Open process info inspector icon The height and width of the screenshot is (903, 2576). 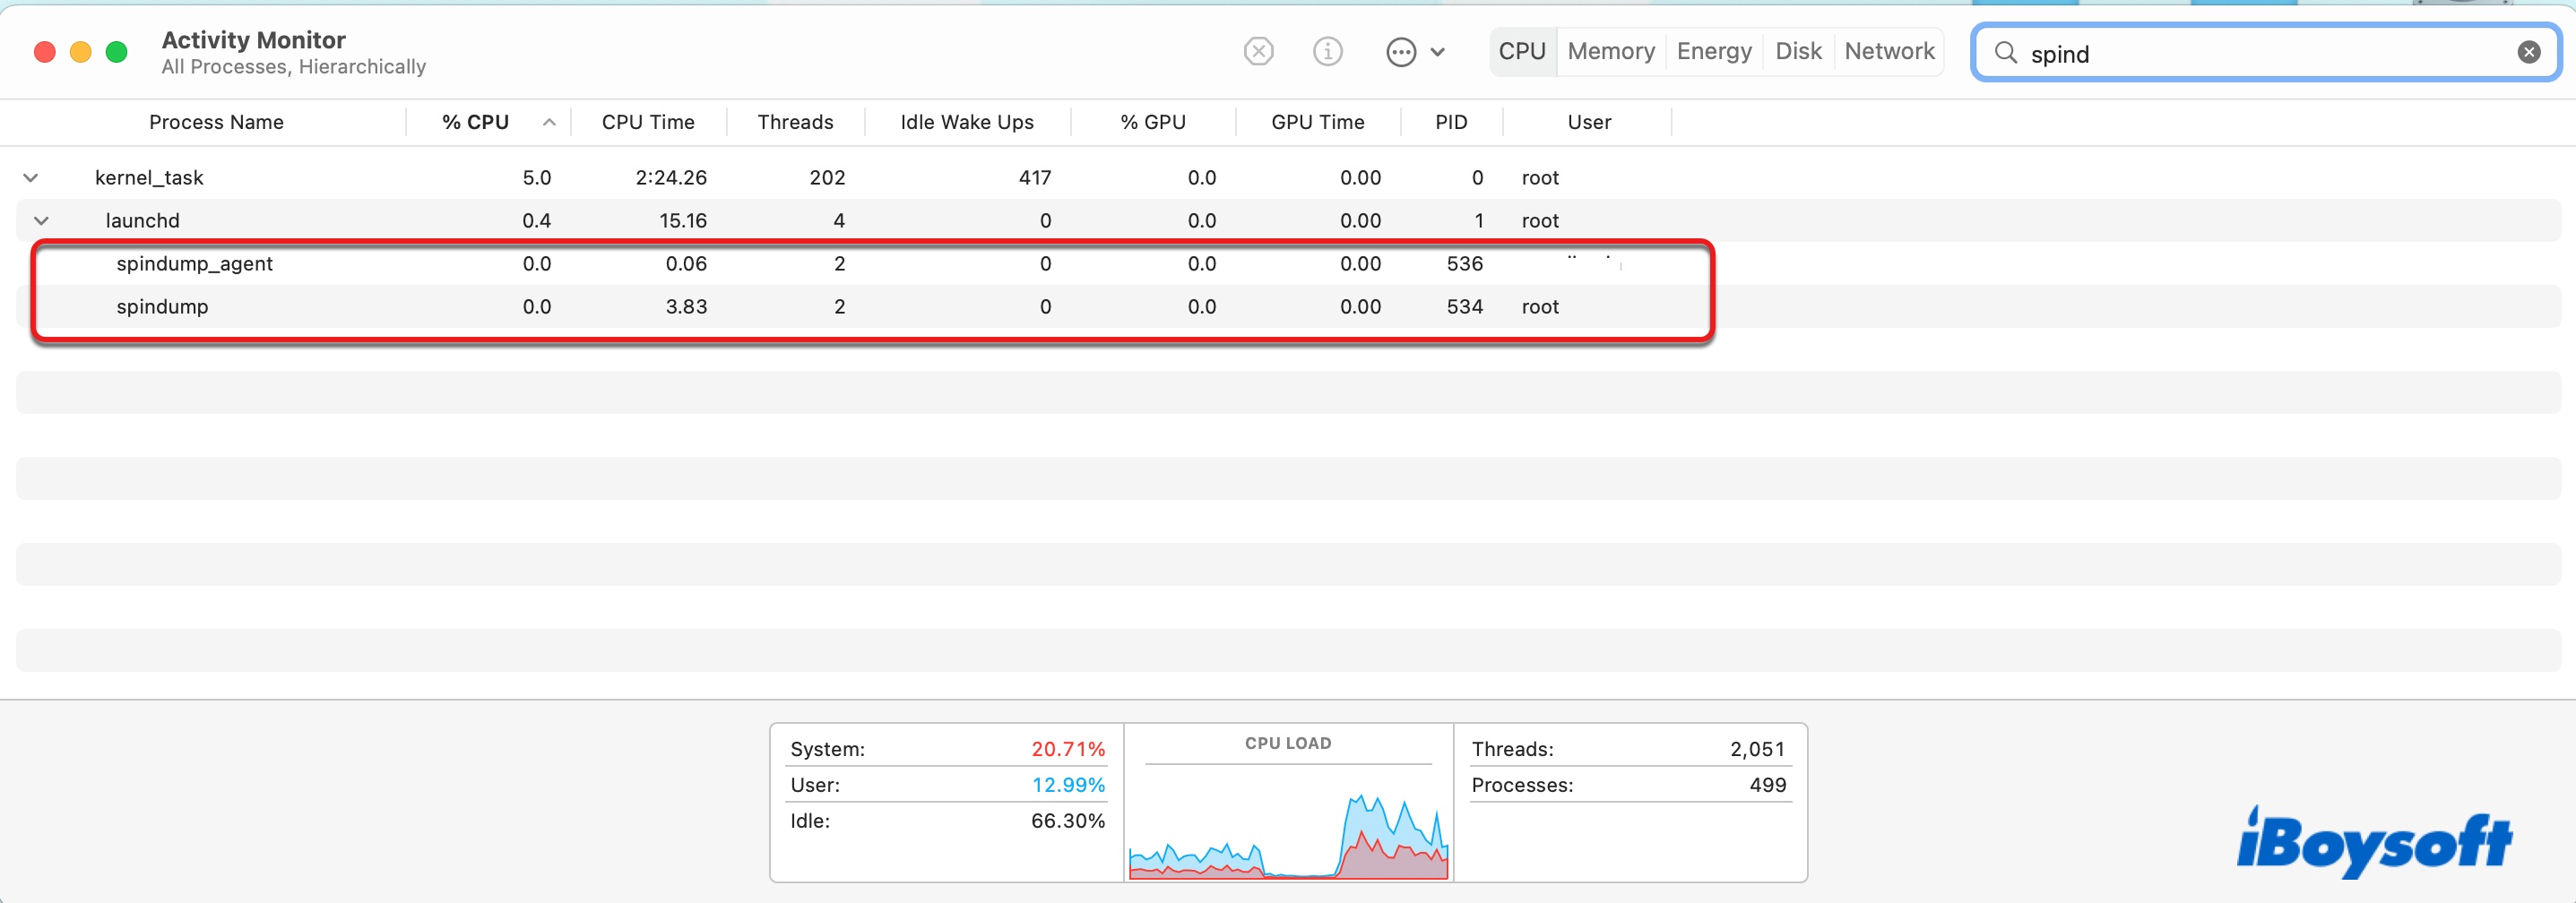click(x=1327, y=51)
